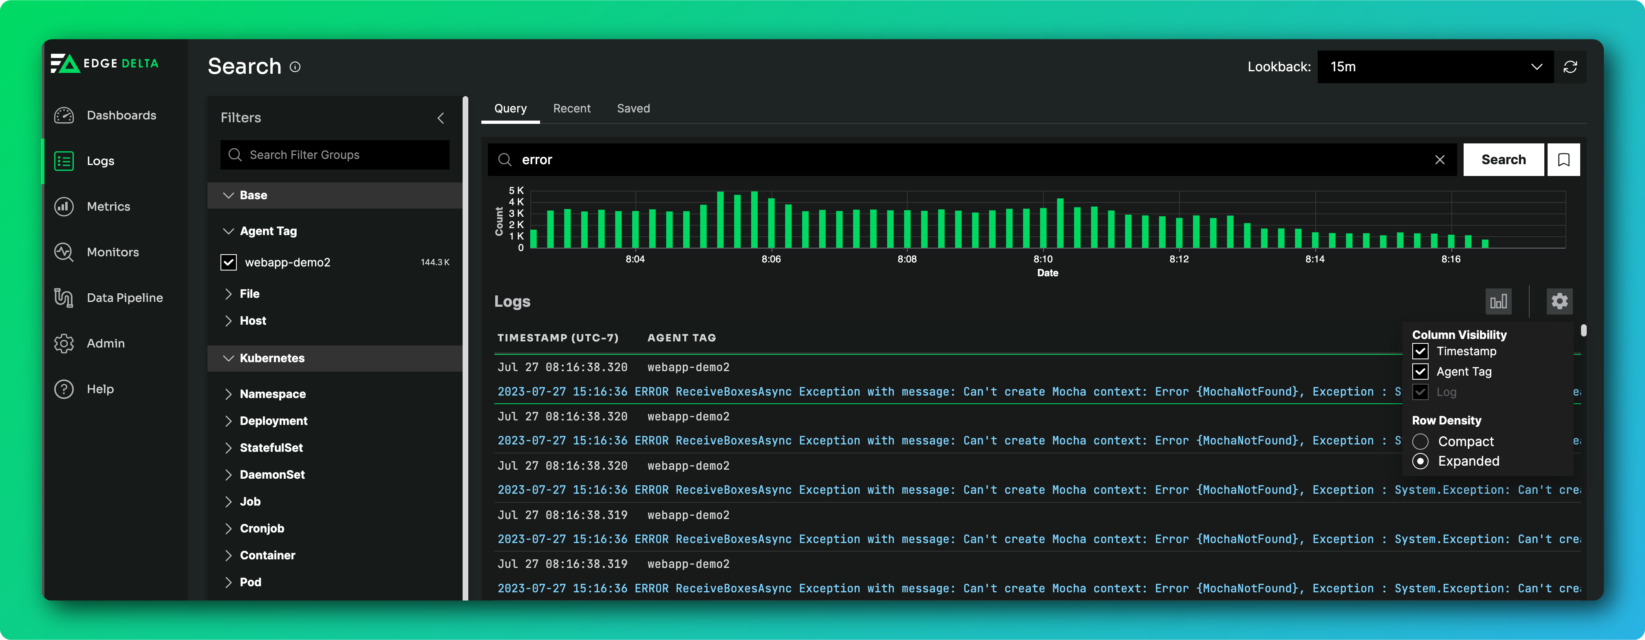Uncheck Timestamp column visibility
Viewport: 1645px width, 640px height.
[x=1420, y=351]
